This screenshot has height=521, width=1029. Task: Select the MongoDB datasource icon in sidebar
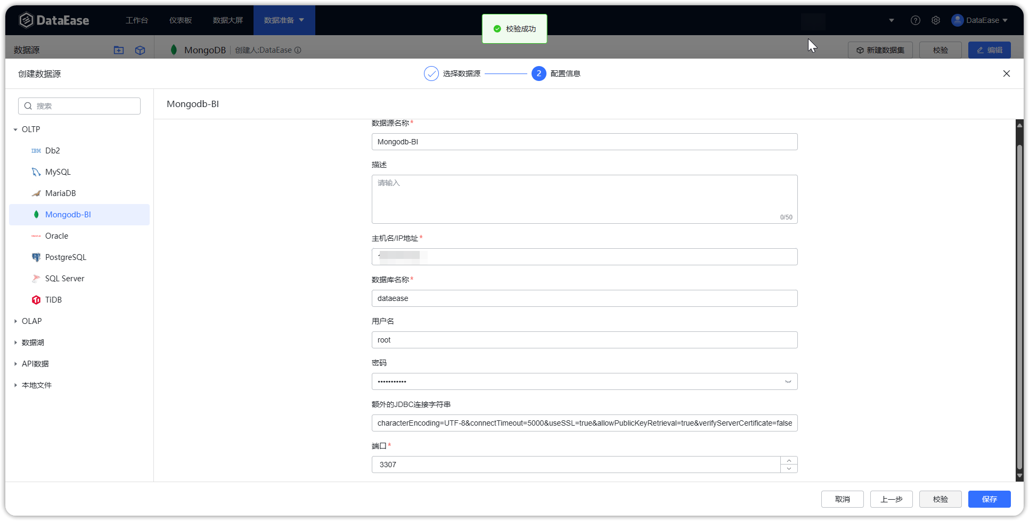pos(36,214)
